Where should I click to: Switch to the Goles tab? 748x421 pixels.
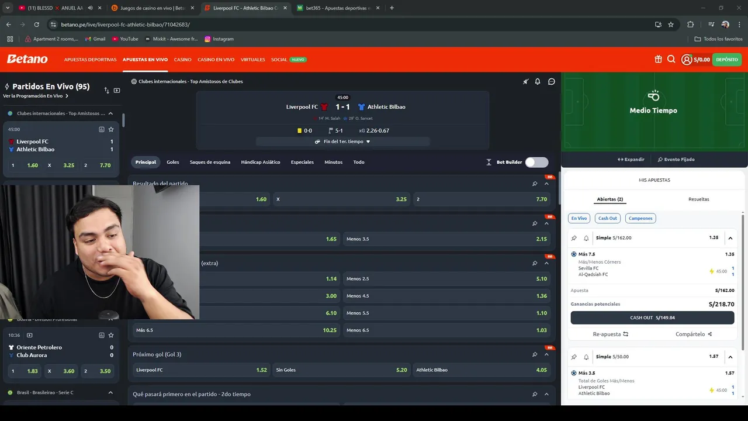pos(173,162)
